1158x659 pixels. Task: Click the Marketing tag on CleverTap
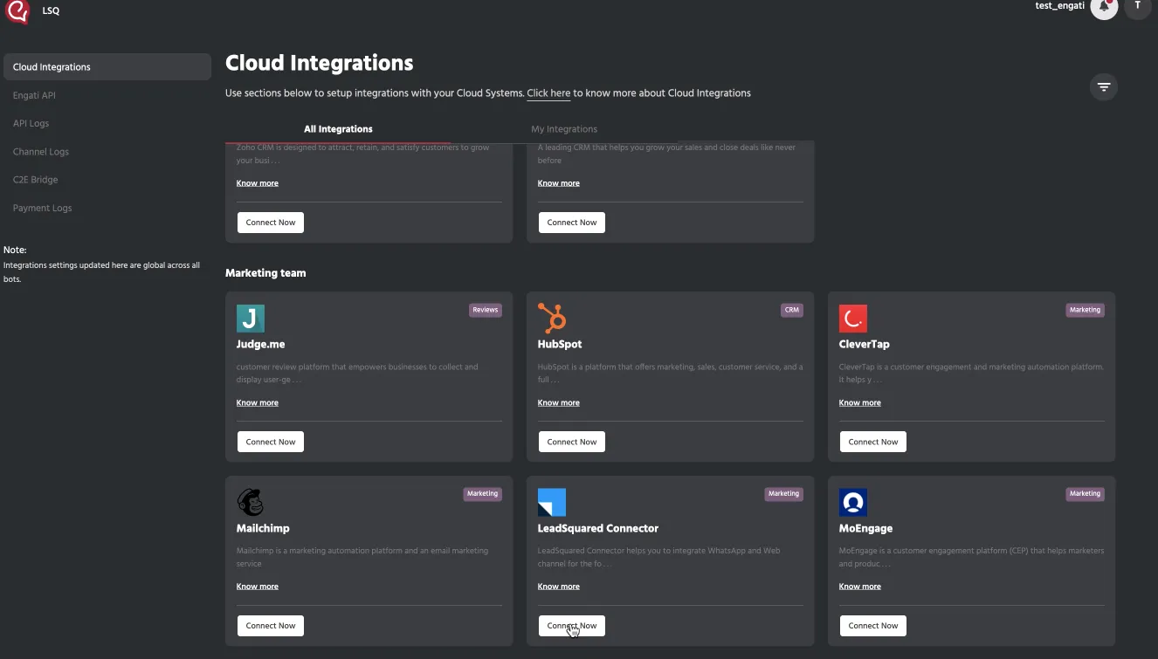[x=1085, y=310]
